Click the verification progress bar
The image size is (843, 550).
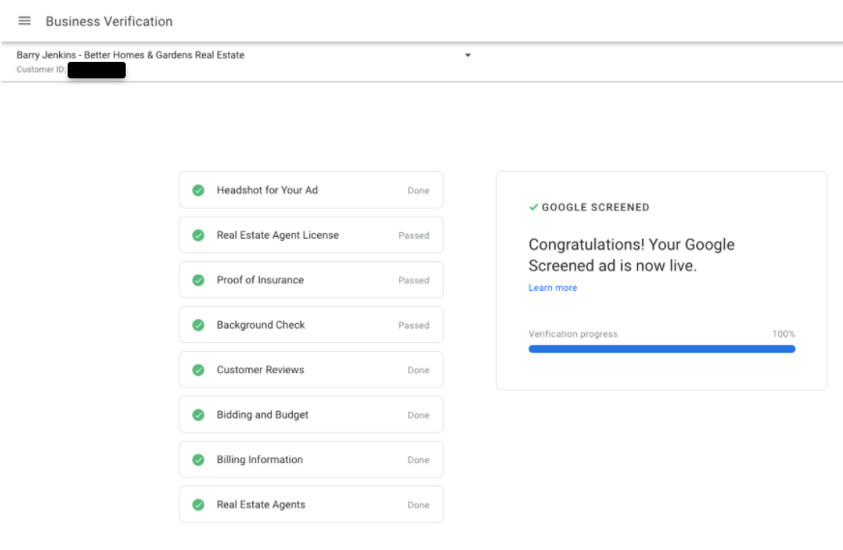[x=661, y=349]
